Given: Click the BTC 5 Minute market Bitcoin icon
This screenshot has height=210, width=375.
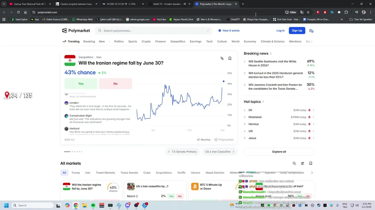Looking at the screenshot, I should pyautogui.click(x=195, y=187).
